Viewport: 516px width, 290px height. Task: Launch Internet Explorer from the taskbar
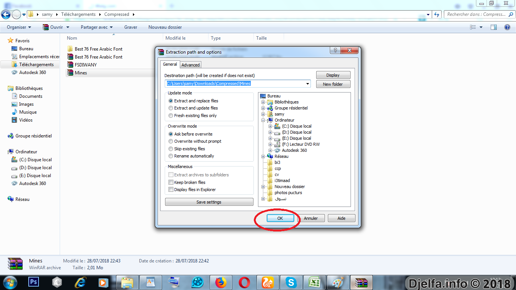point(80,282)
